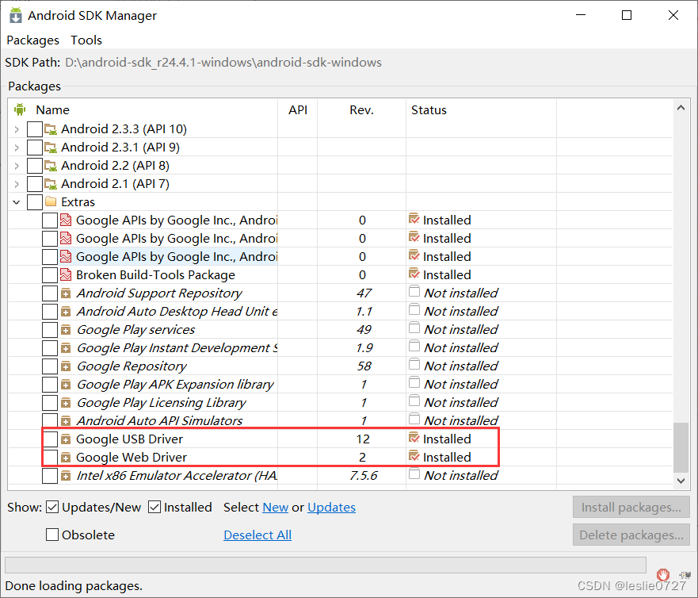Click the Google Play APK Expansion library icon
The image size is (698, 598).
tap(66, 385)
